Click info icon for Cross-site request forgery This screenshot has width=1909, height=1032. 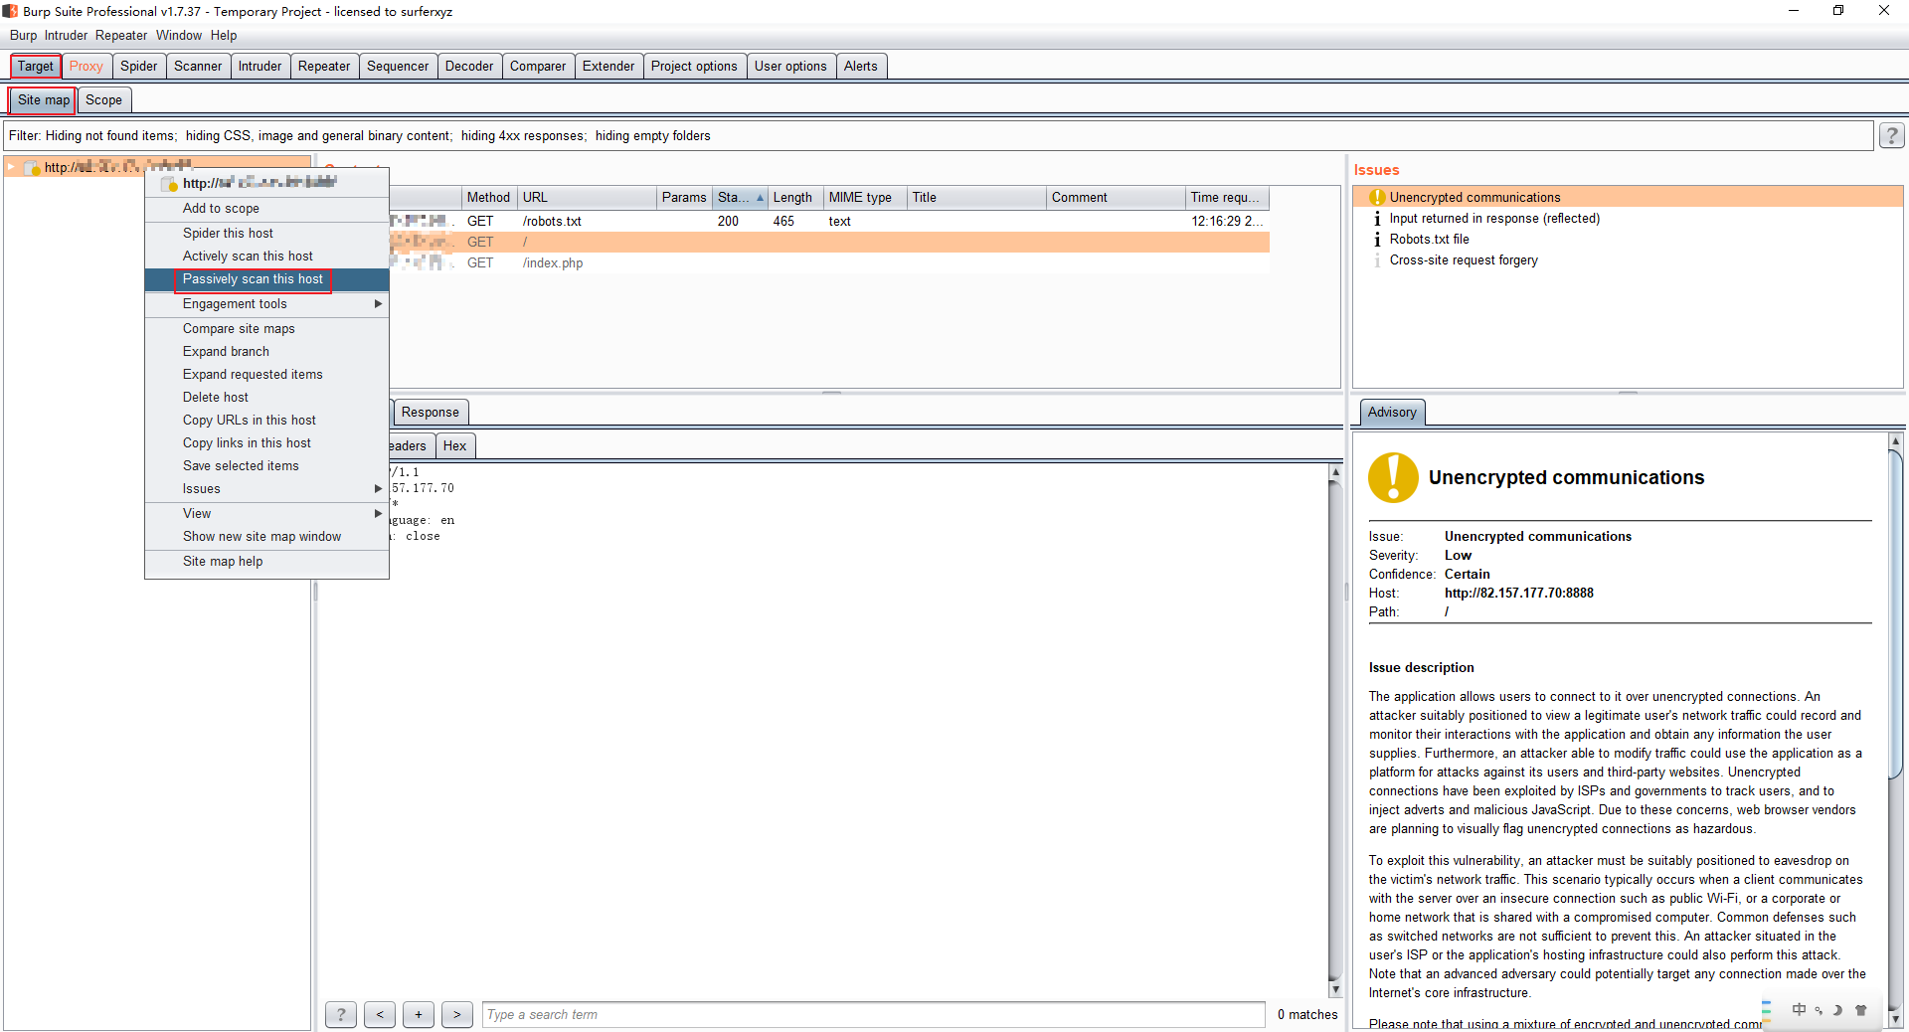[1377, 259]
